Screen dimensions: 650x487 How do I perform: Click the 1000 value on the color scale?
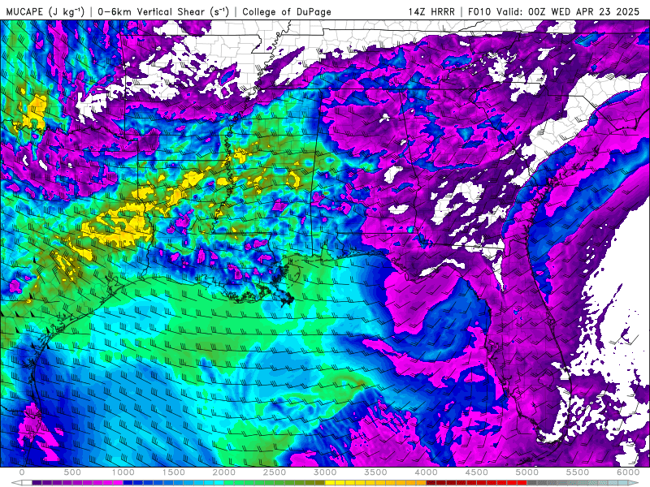pyautogui.click(x=123, y=472)
